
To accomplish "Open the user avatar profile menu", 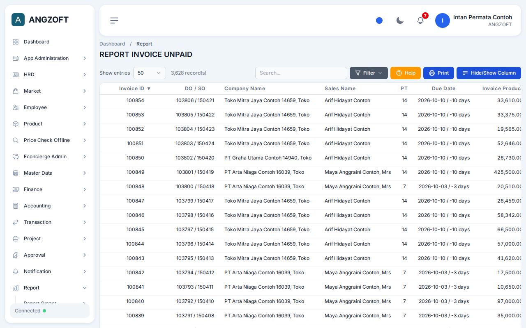I will tap(443, 20).
